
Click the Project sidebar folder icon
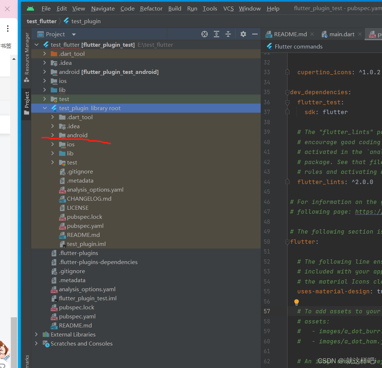click(26, 113)
